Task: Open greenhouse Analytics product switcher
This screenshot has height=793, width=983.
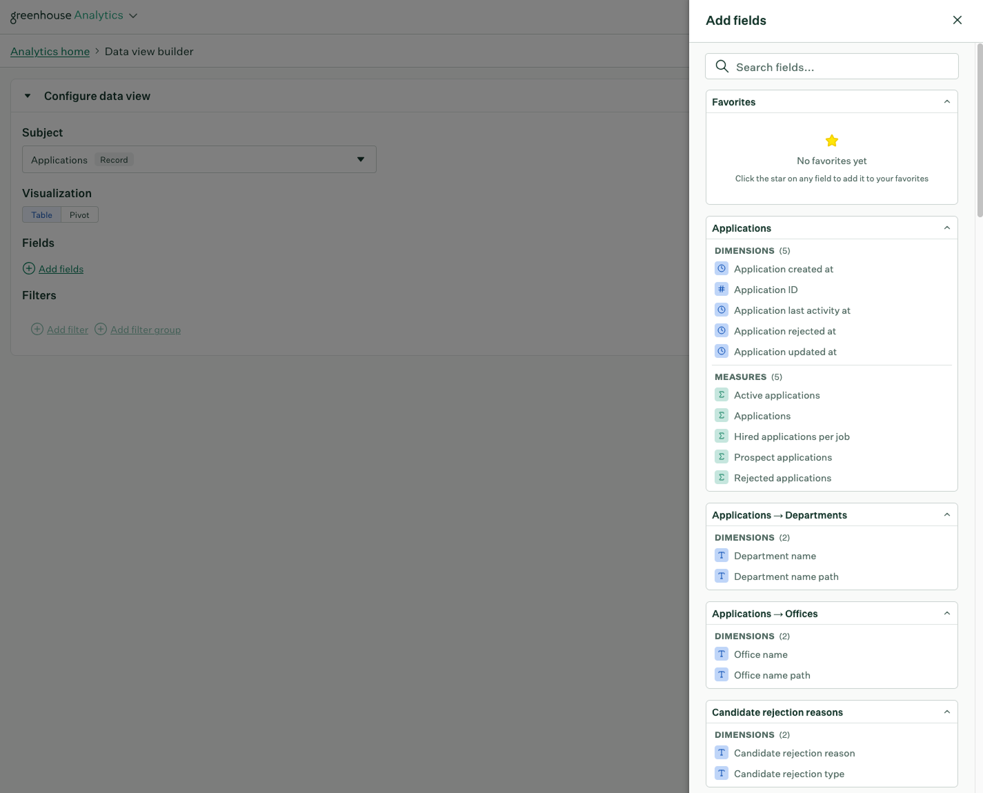Action: tap(74, 16)
